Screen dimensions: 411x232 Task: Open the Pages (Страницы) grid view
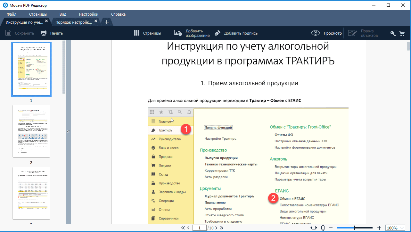click(137, 33)
